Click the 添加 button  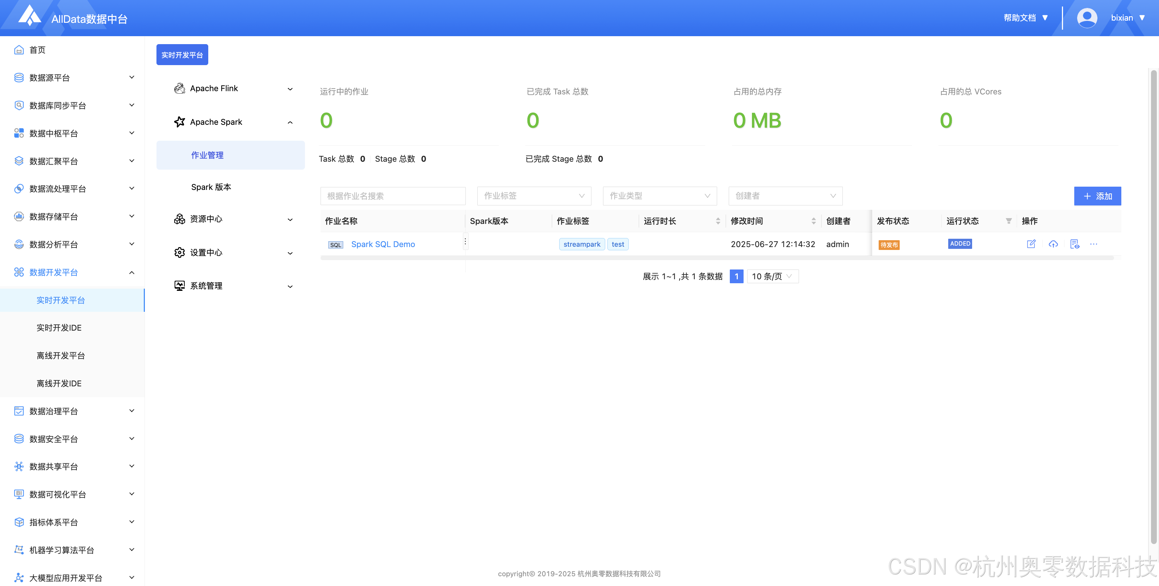pos(1097,196)
